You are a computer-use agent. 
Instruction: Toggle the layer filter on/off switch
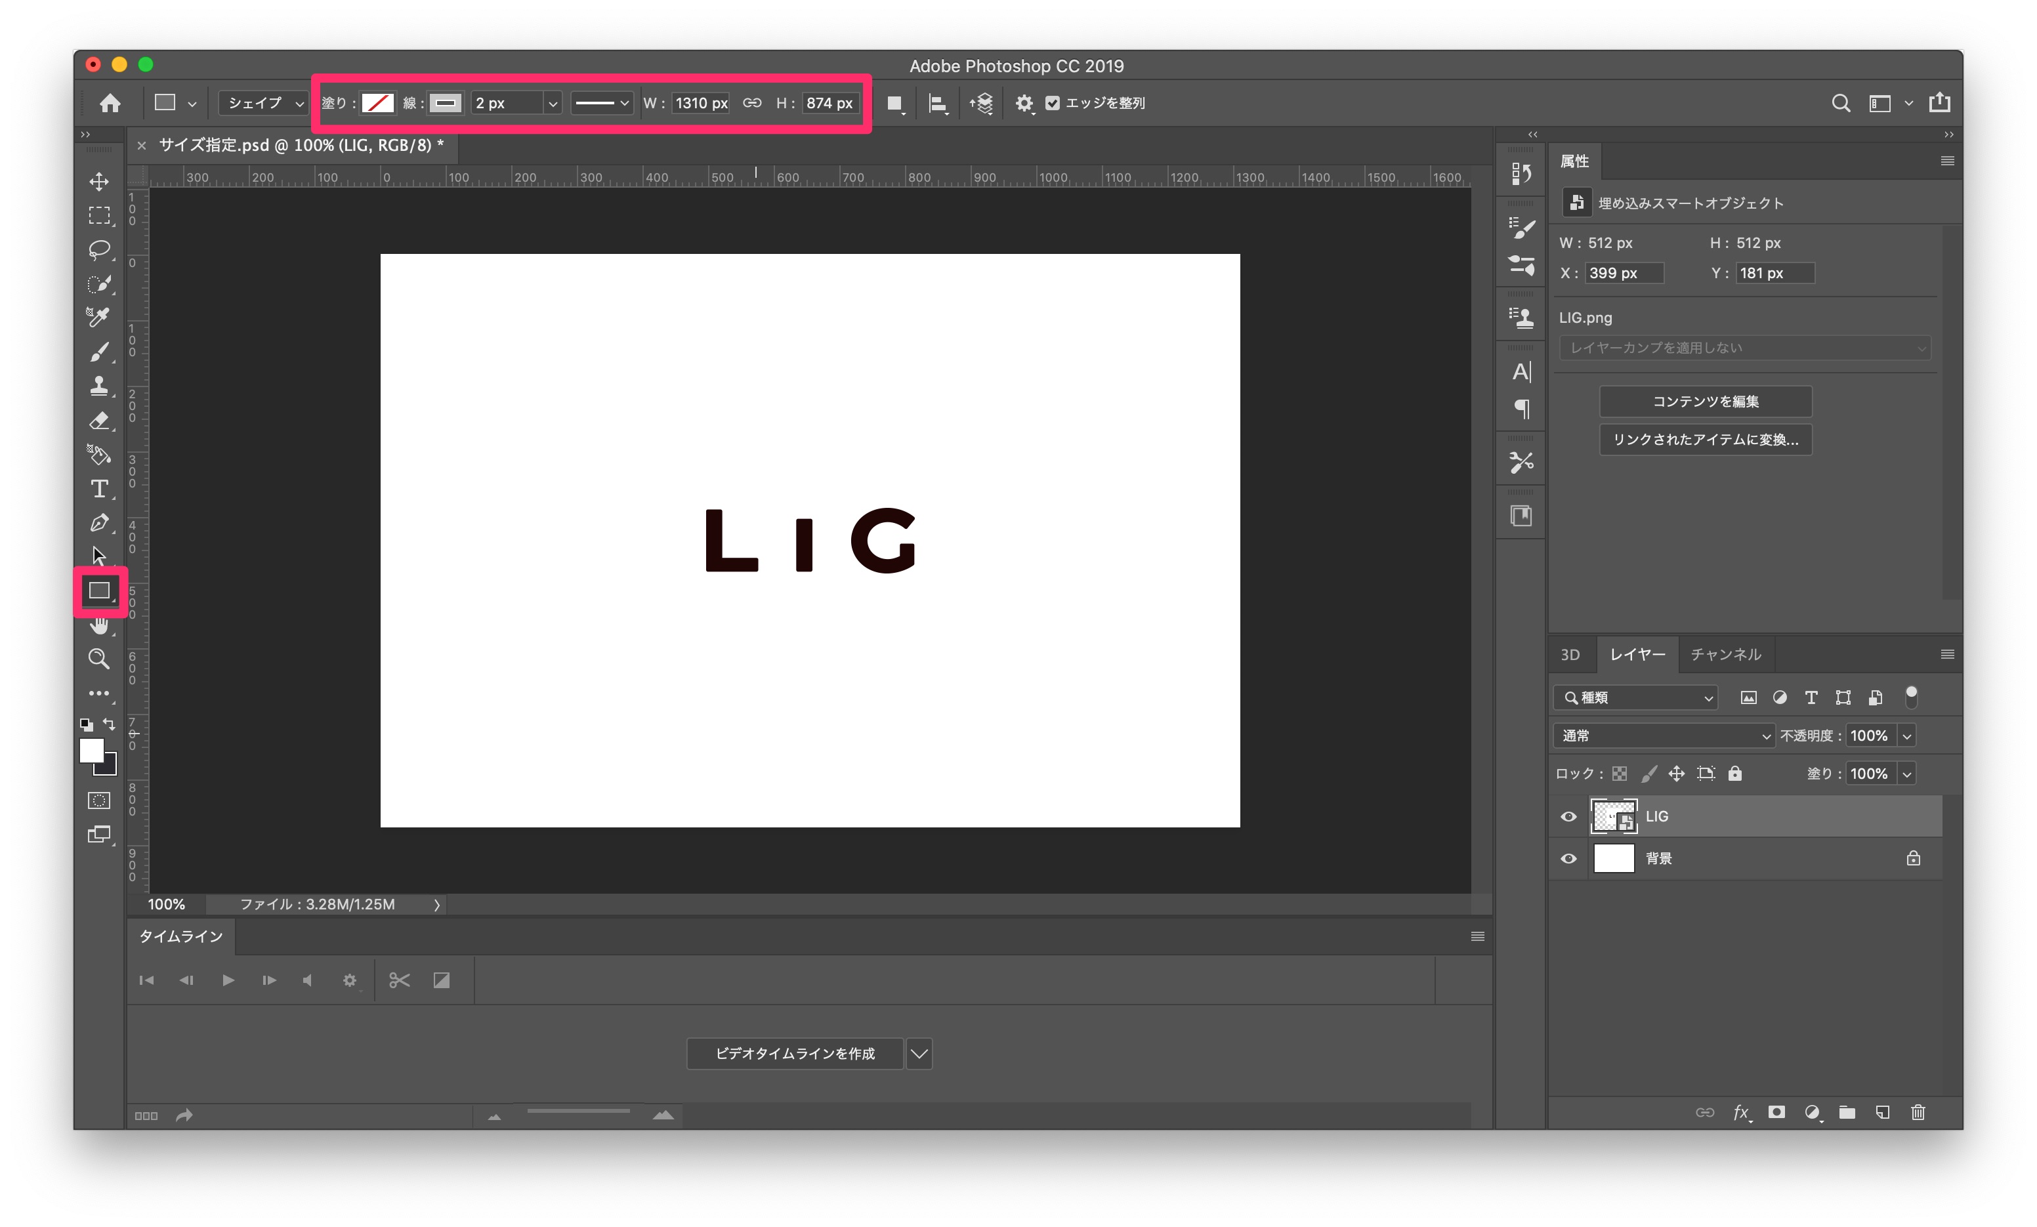click(1912, 698)
